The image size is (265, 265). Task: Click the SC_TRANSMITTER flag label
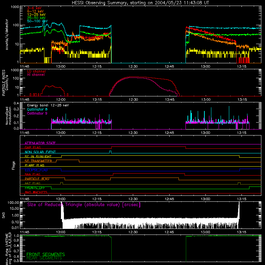pos(38,161)
